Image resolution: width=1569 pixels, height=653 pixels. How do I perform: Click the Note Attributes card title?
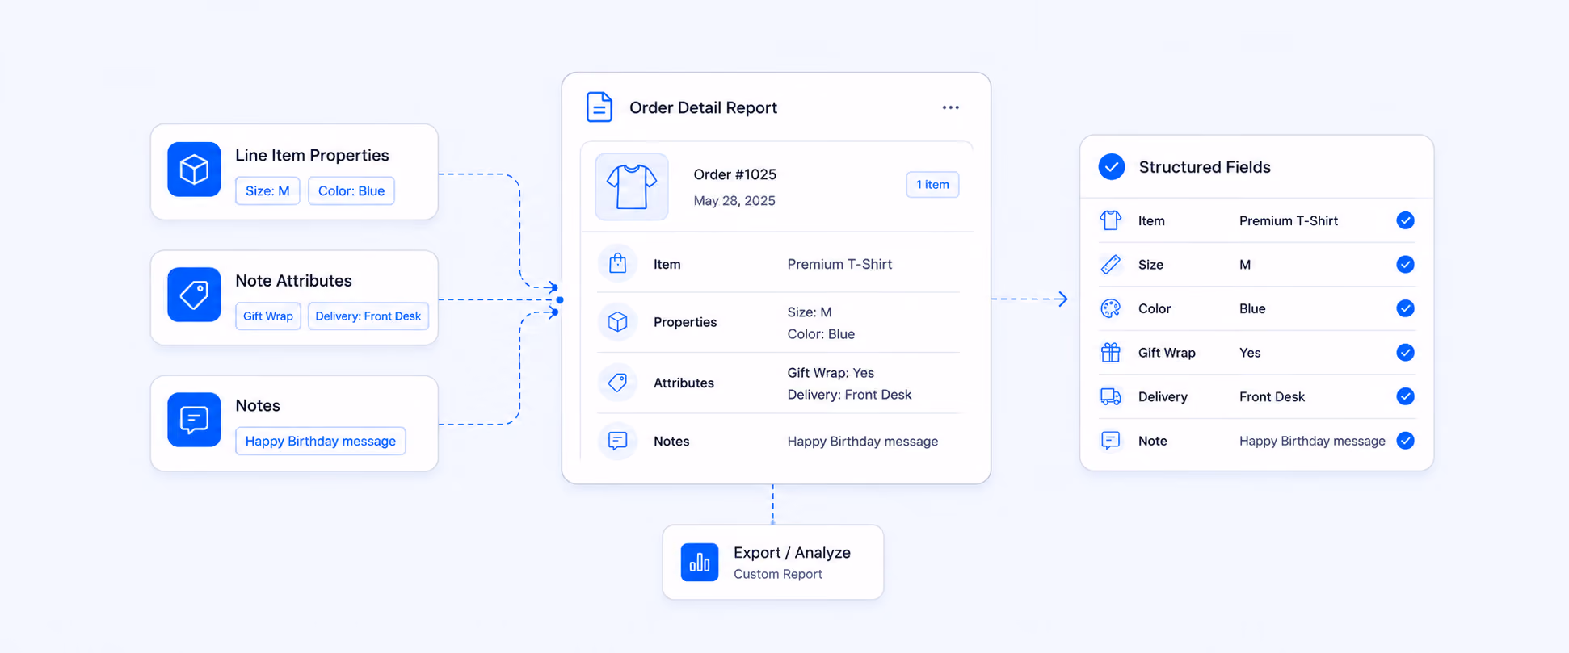point(293,281)
